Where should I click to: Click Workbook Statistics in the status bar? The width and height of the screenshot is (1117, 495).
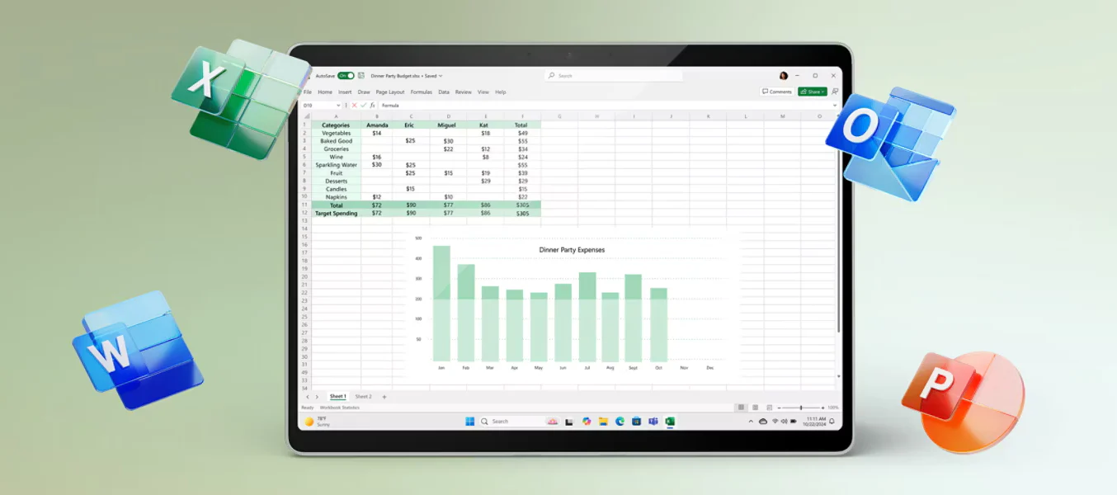(x=339, y=408)
